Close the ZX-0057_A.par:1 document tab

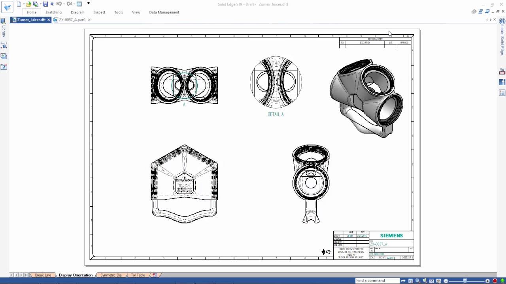(89, 20)
